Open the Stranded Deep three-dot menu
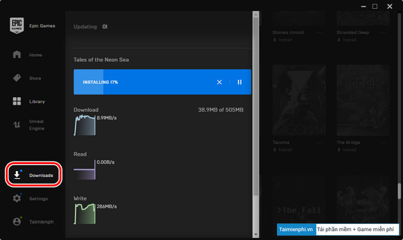 pyautogui.click(x=383, y=33)
